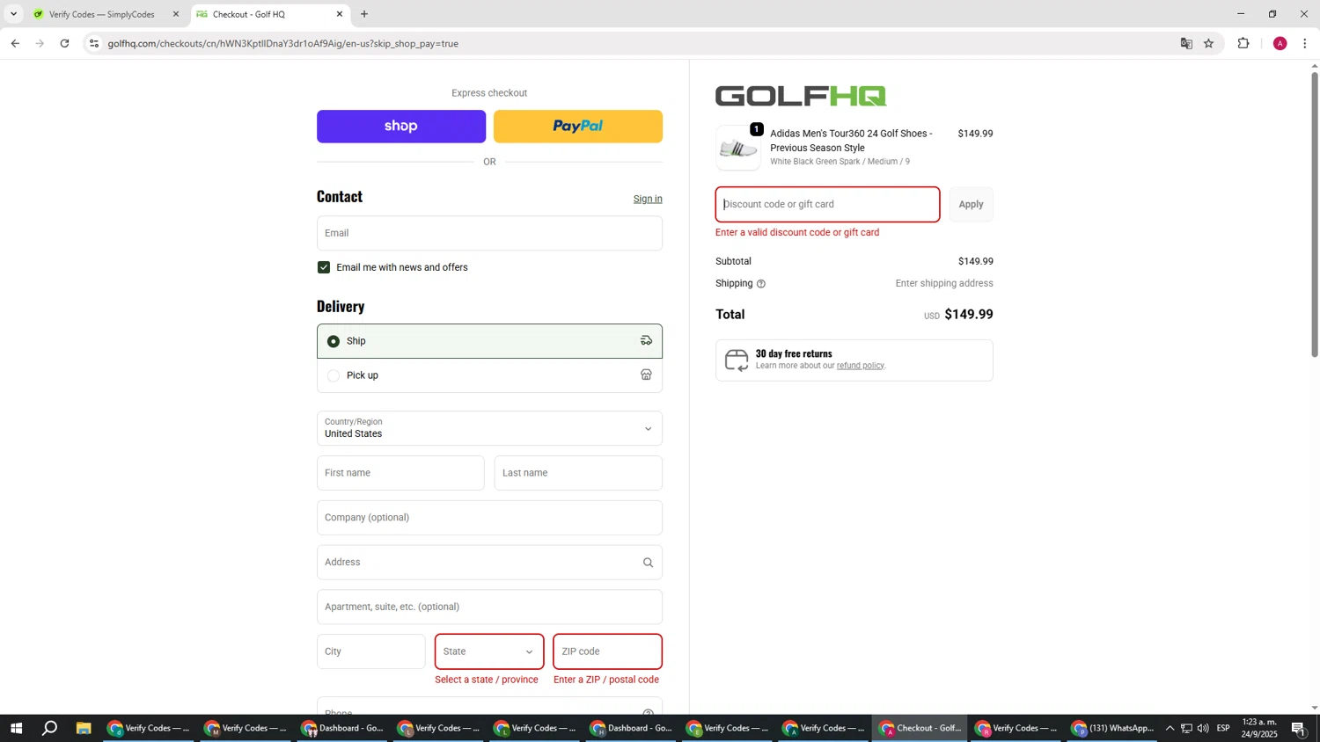This screenshot has height=742, width=1320.
Task: Open the Windows notification center icon
Action: coord(1299,728)
